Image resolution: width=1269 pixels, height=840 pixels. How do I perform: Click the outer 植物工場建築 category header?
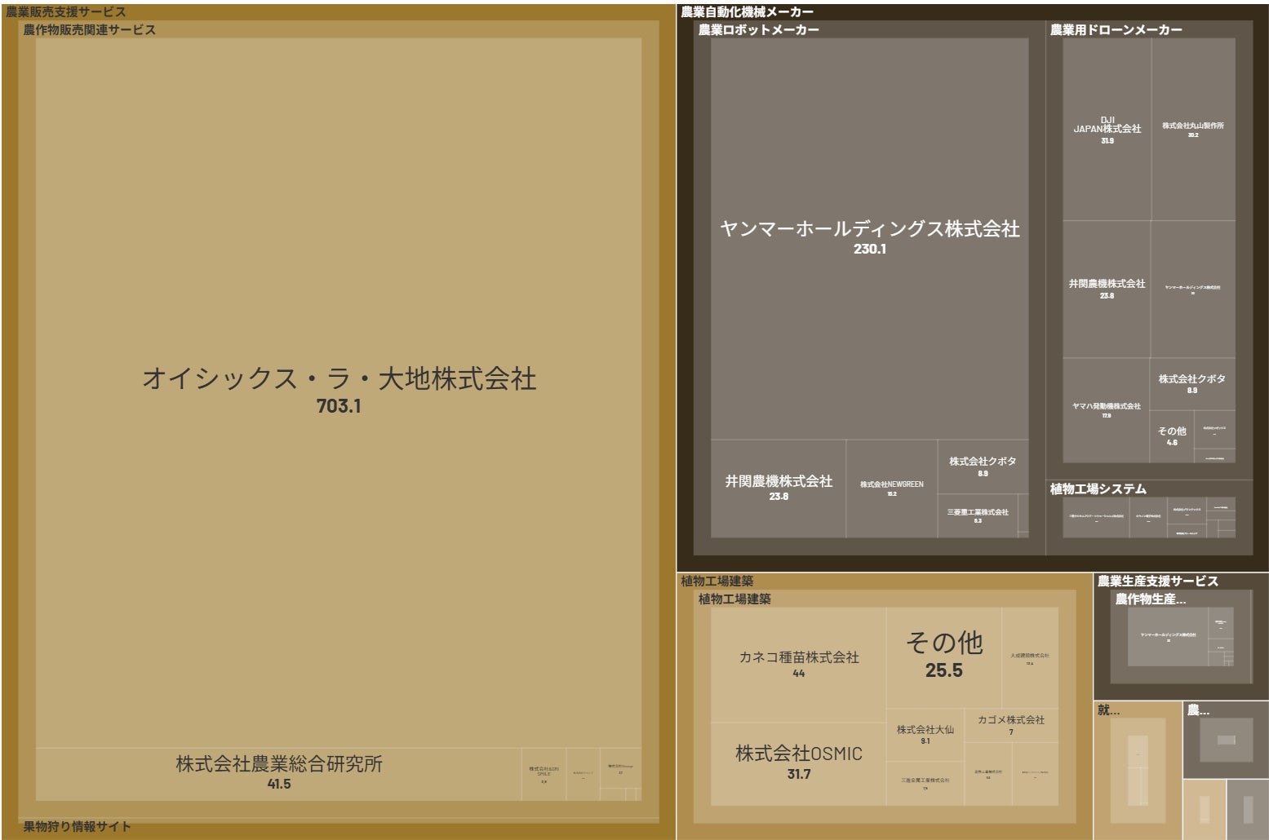tap(717, 581)
